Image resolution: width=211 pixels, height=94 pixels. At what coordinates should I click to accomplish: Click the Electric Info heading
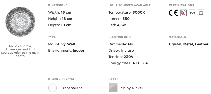(120, 37)
